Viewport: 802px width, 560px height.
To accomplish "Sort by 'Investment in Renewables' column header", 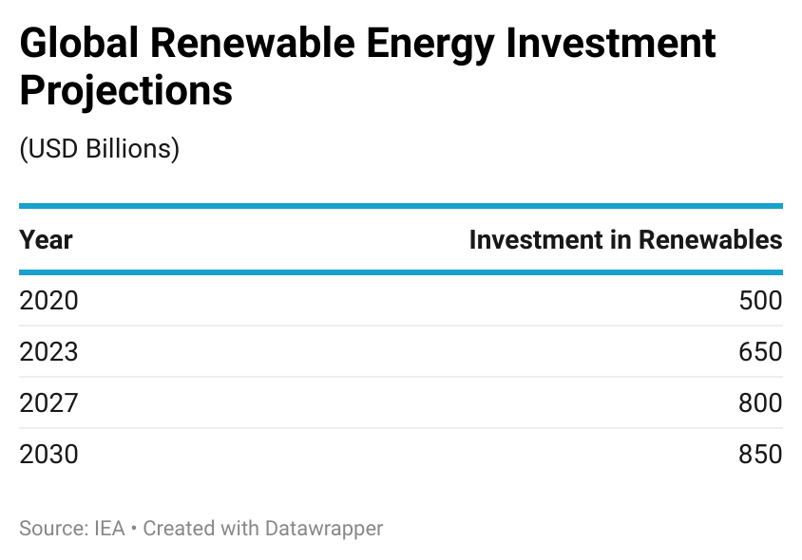I will [x=625, y=239].
